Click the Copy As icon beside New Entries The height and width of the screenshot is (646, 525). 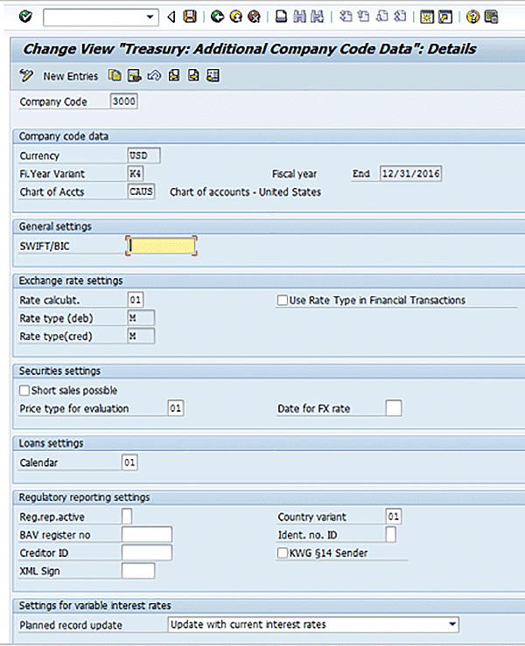tap(115, 76)
